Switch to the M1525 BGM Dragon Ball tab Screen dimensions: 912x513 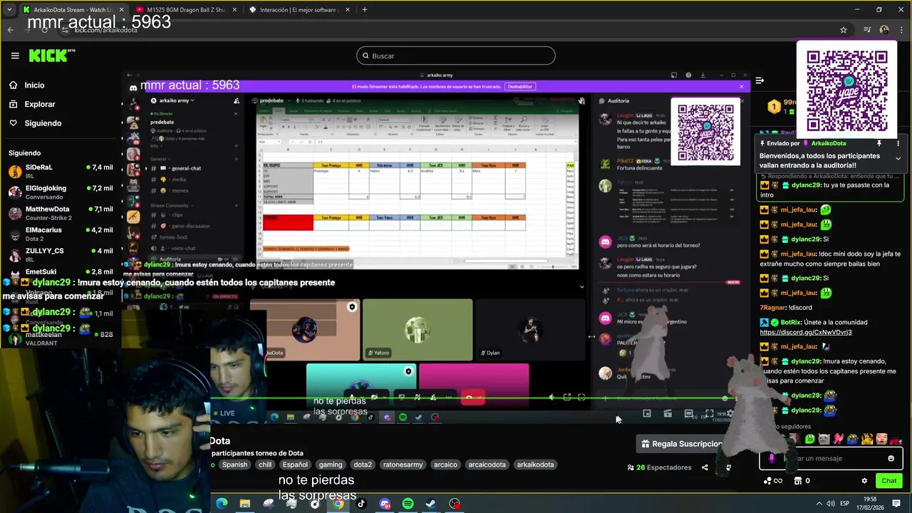pos(185,9)
